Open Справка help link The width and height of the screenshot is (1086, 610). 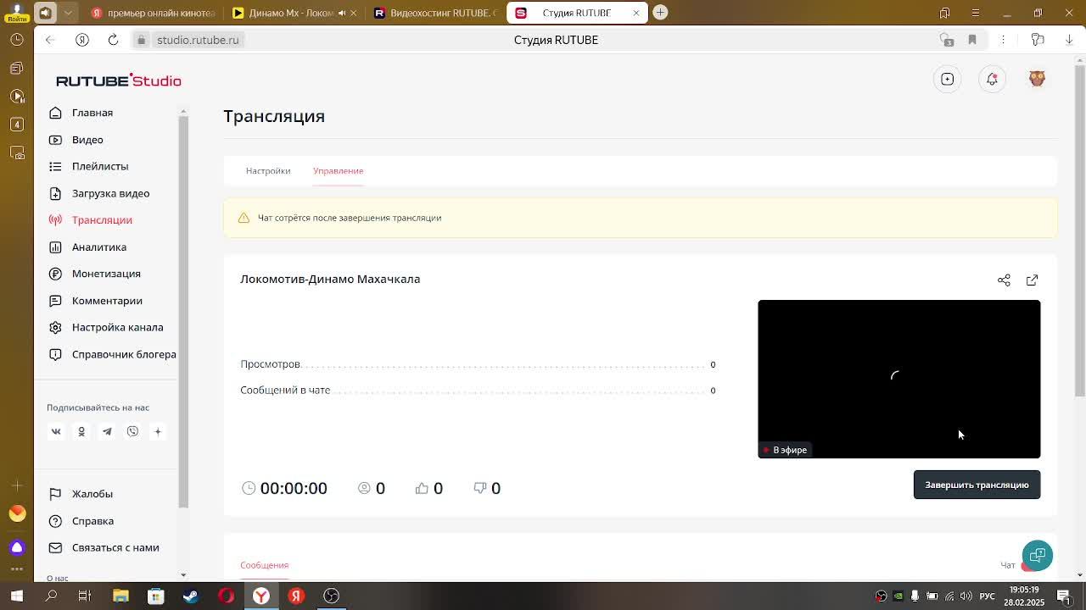tap(92, 521)
